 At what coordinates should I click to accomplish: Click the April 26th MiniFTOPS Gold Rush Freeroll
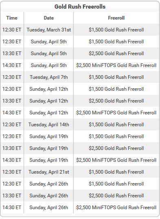coord(116,208)
